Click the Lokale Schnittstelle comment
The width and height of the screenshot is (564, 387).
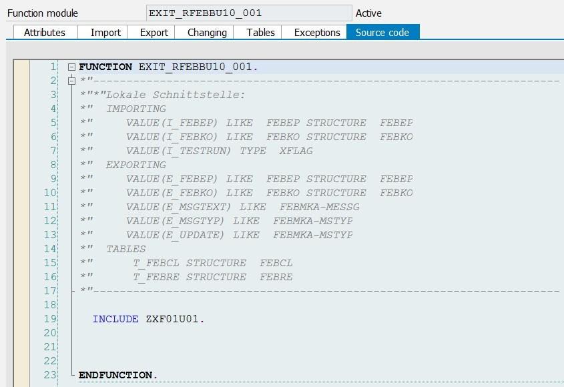point(176,95)
